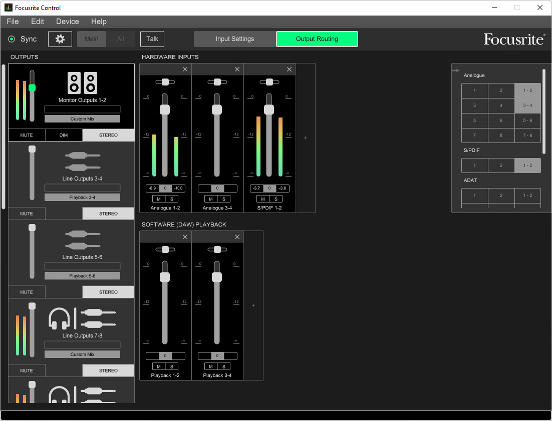Open device settings gear icon
The image size is (552, 421).
(60, 39)
